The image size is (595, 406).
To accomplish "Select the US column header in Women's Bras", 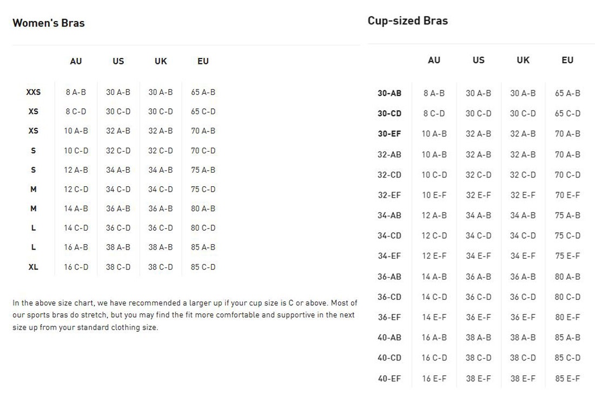I will click(118, 61).
